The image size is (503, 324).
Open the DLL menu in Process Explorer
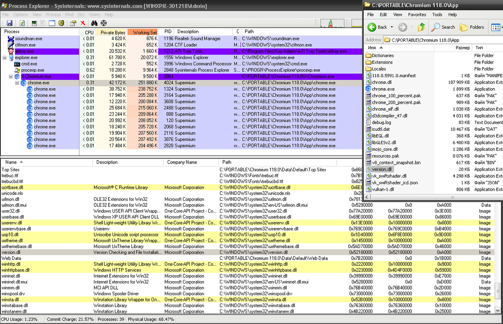81,15
